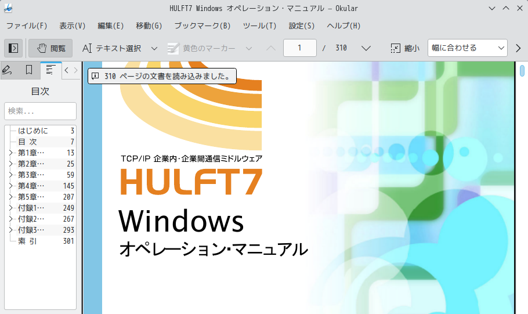Close the Okular window

pyautogui.click(x=519, y=8)
